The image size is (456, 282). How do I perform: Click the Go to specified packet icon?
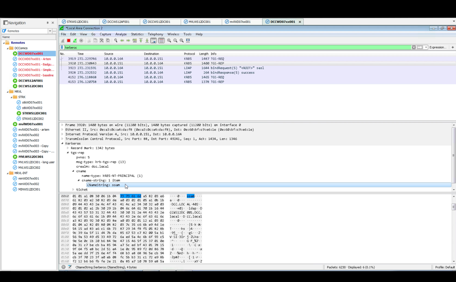pyautogui.click(x=134, y=41)
